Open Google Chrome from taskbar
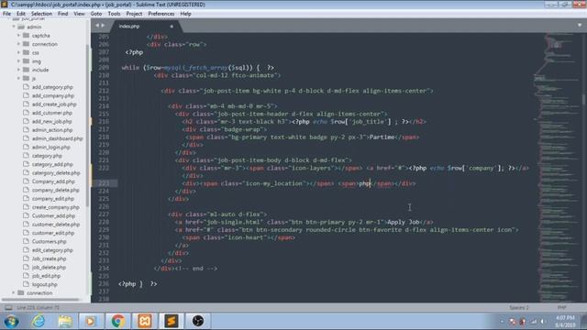The width and height of the screenshot is (587, 330). (x=117, y=321)
